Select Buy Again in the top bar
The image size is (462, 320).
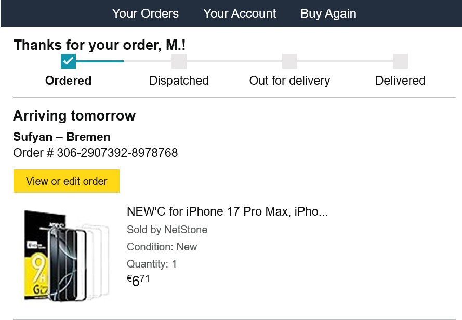coord(328,14)
